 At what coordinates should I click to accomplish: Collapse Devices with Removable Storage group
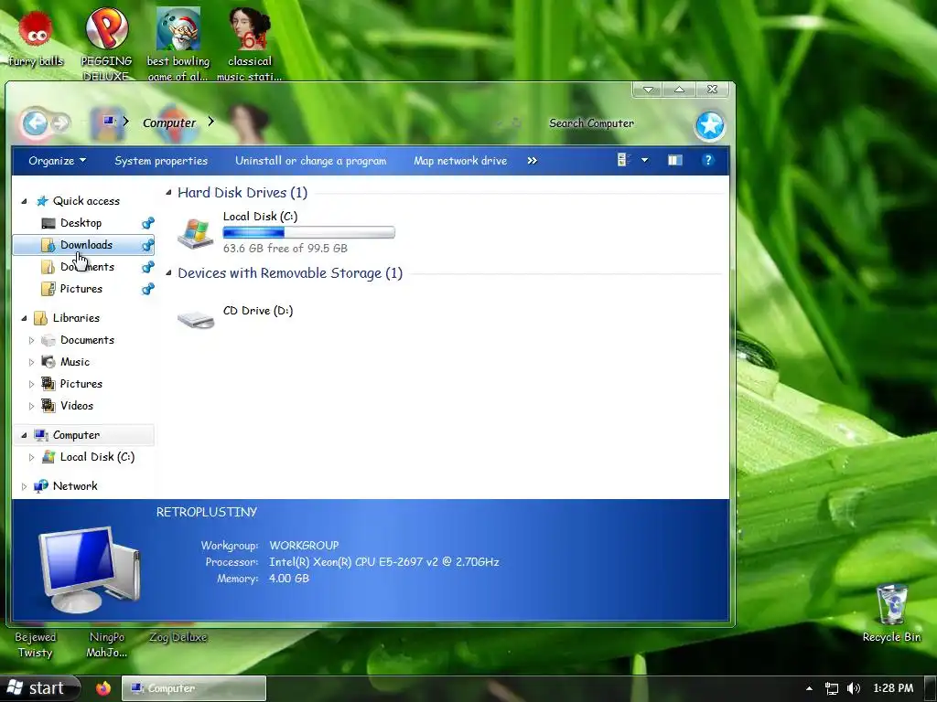pyautogui.click(x=168, y=272)
